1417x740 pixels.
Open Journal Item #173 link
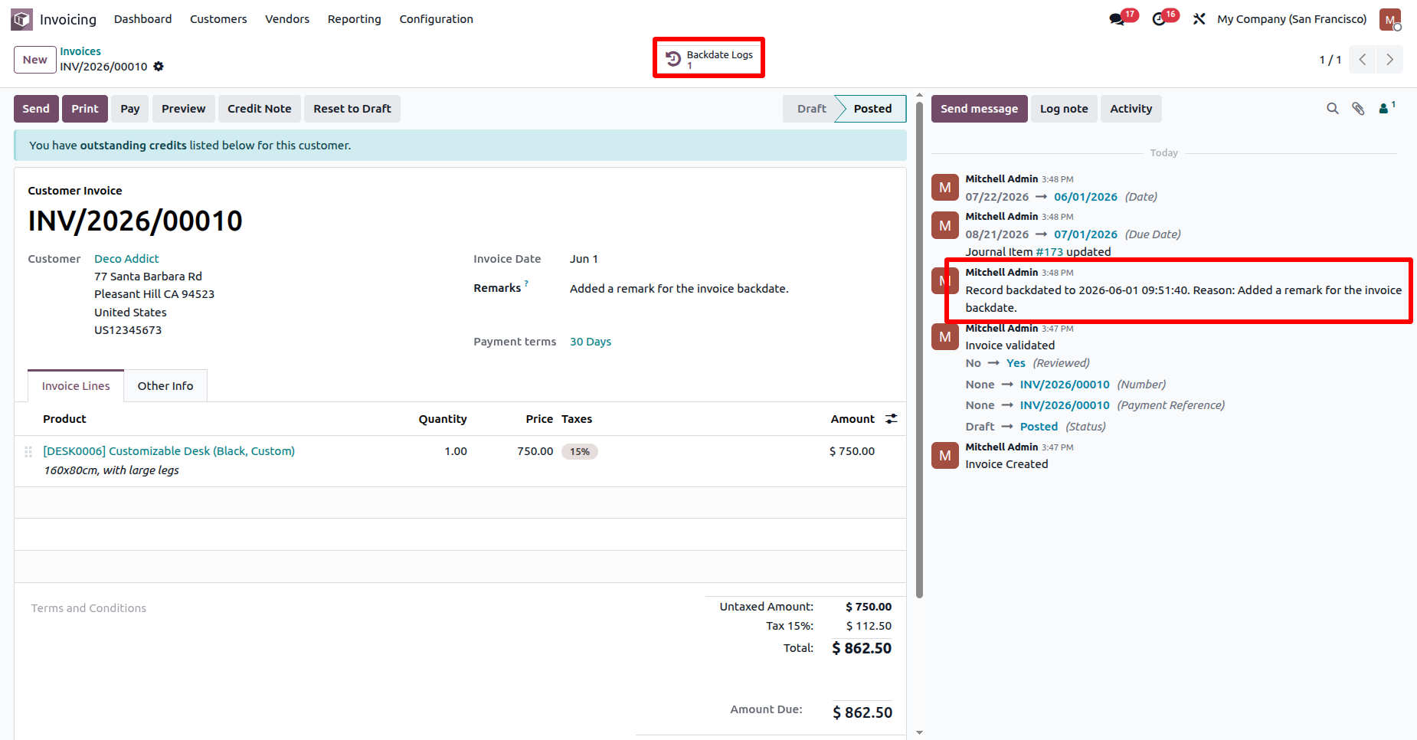(x=1049, y=252)
